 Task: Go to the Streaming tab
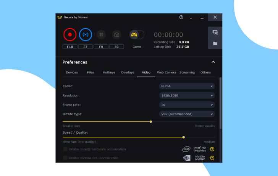tap(187, 72)
